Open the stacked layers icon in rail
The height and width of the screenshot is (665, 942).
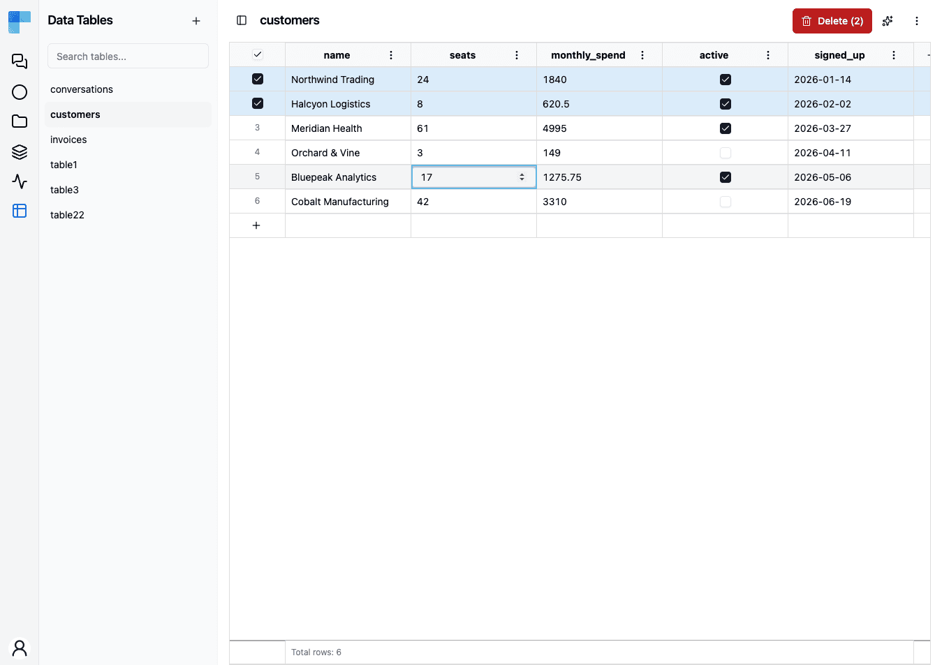pyautogui.click(x=20, y=151)
